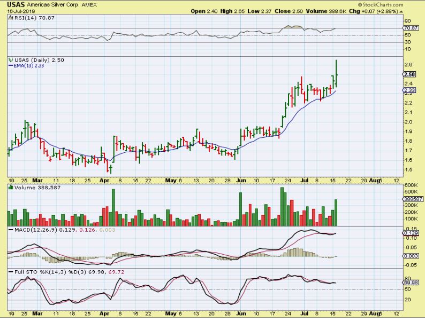Click the Volume 388,587 legend label
This screenshot has height=319, width=425.
pyautogui.click(x=37, y=188)
